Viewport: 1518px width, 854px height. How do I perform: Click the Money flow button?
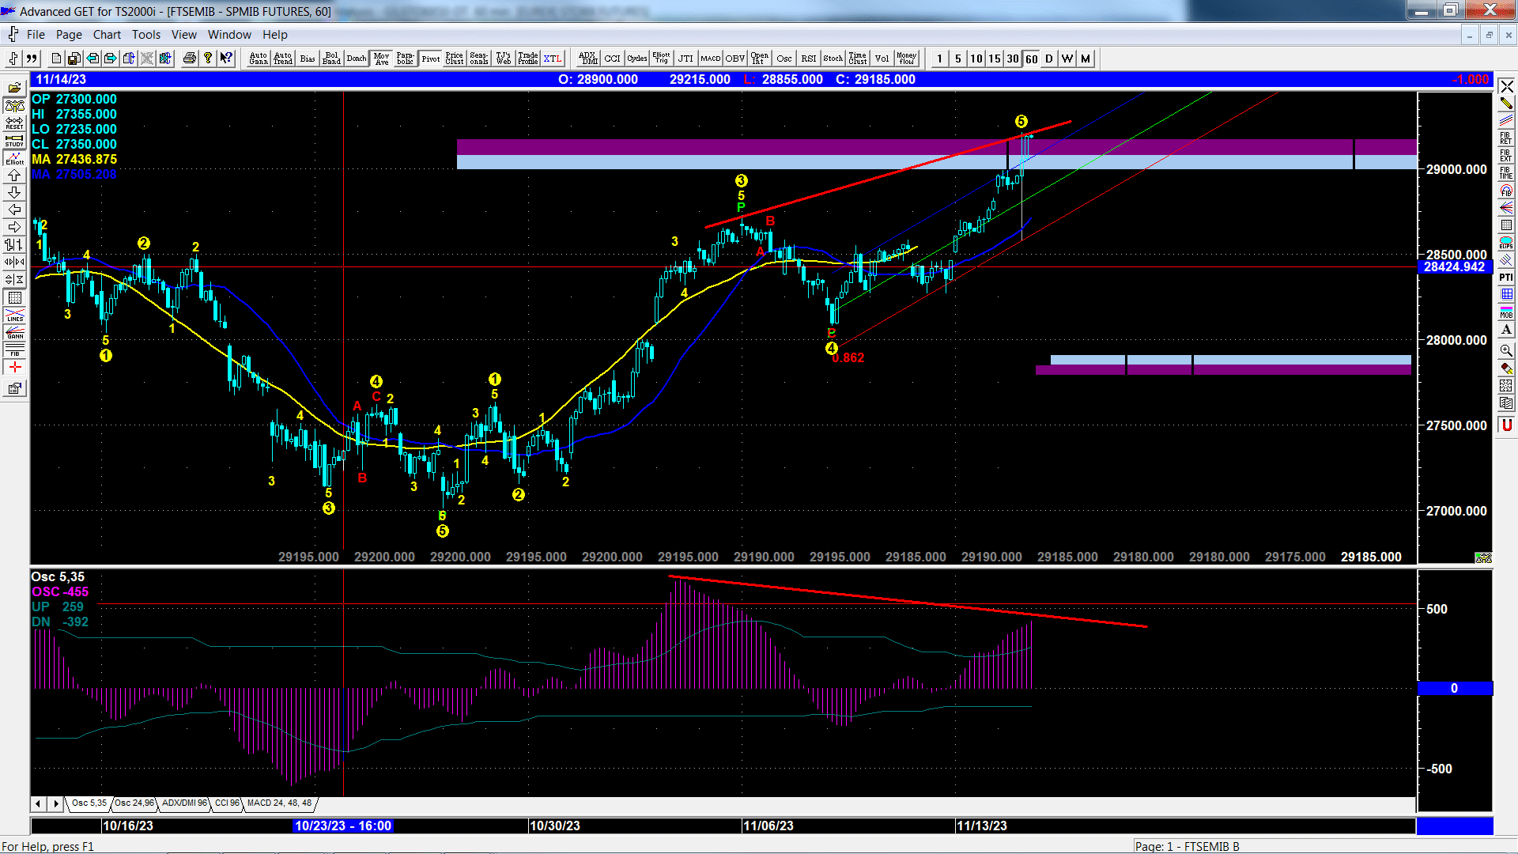(x=907, y=59)
